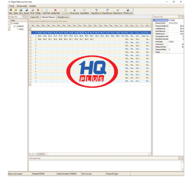
Task: Close the Navigate Bar panel
Action: point(26,17)
